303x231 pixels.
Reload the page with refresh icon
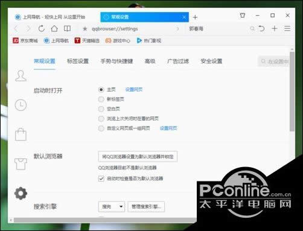tap(42, 28)
